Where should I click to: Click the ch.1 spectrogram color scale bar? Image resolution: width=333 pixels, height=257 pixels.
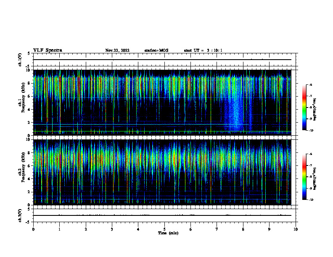click(304, 108)
